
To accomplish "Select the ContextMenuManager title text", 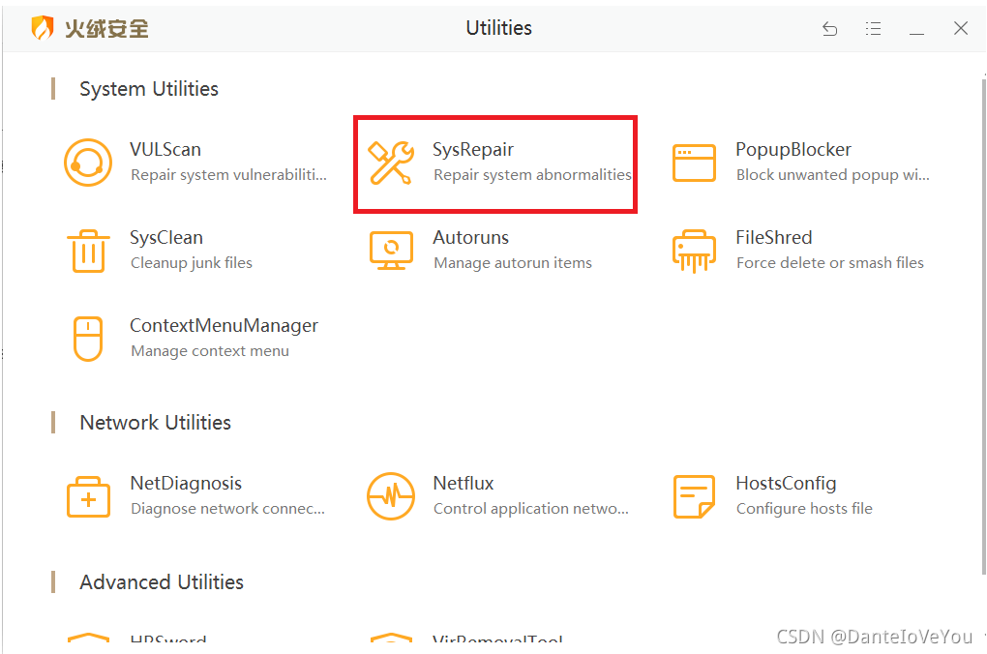I will point(224,326).
